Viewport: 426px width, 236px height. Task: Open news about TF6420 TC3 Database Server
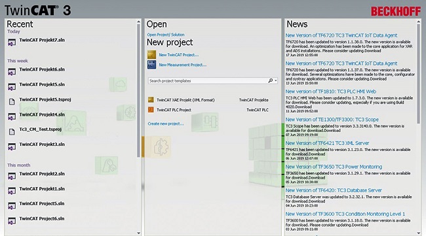[x=334, y=190]
